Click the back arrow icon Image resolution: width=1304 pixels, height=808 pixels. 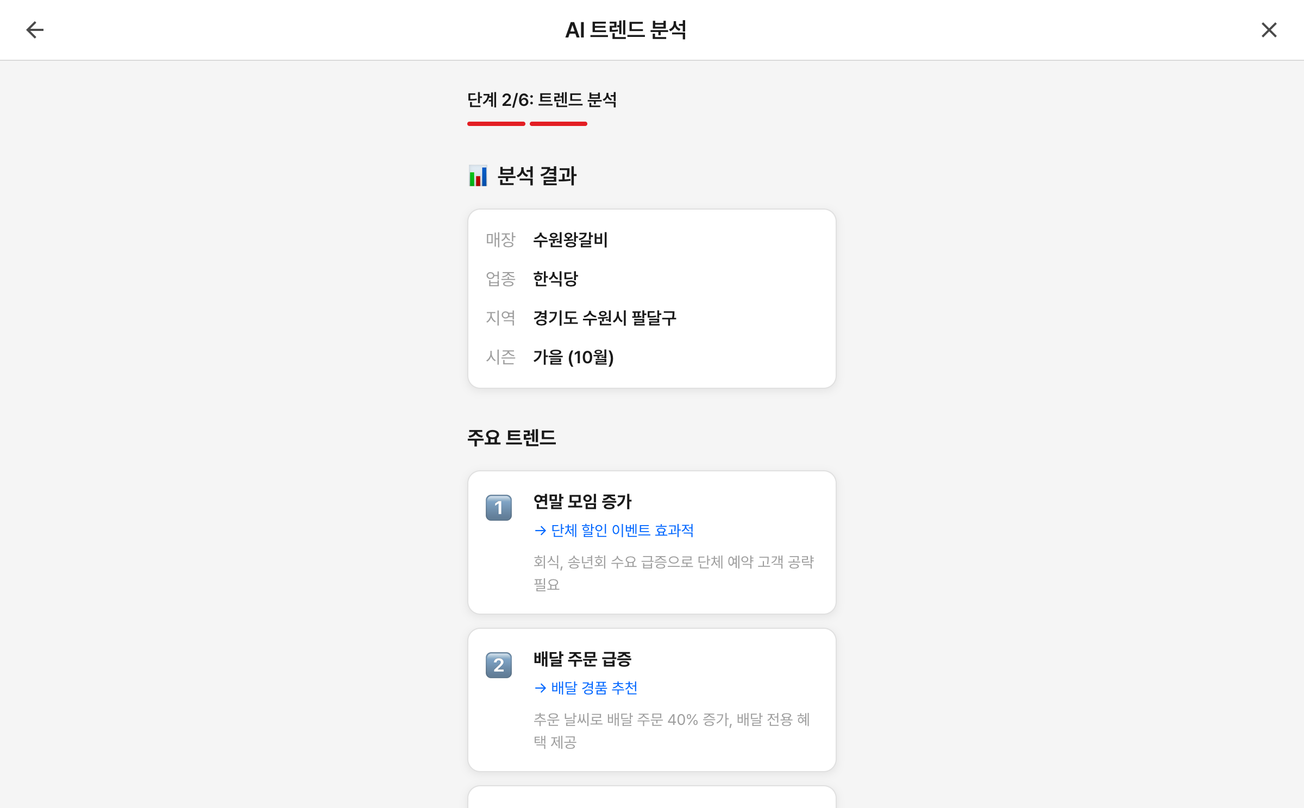click(x=35, y=30)
